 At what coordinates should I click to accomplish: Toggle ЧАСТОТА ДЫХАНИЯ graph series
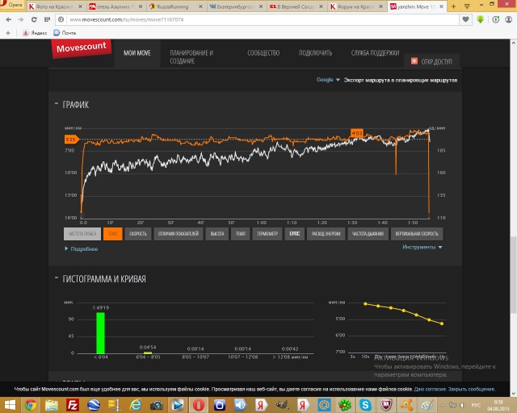[x=368, y=234]
